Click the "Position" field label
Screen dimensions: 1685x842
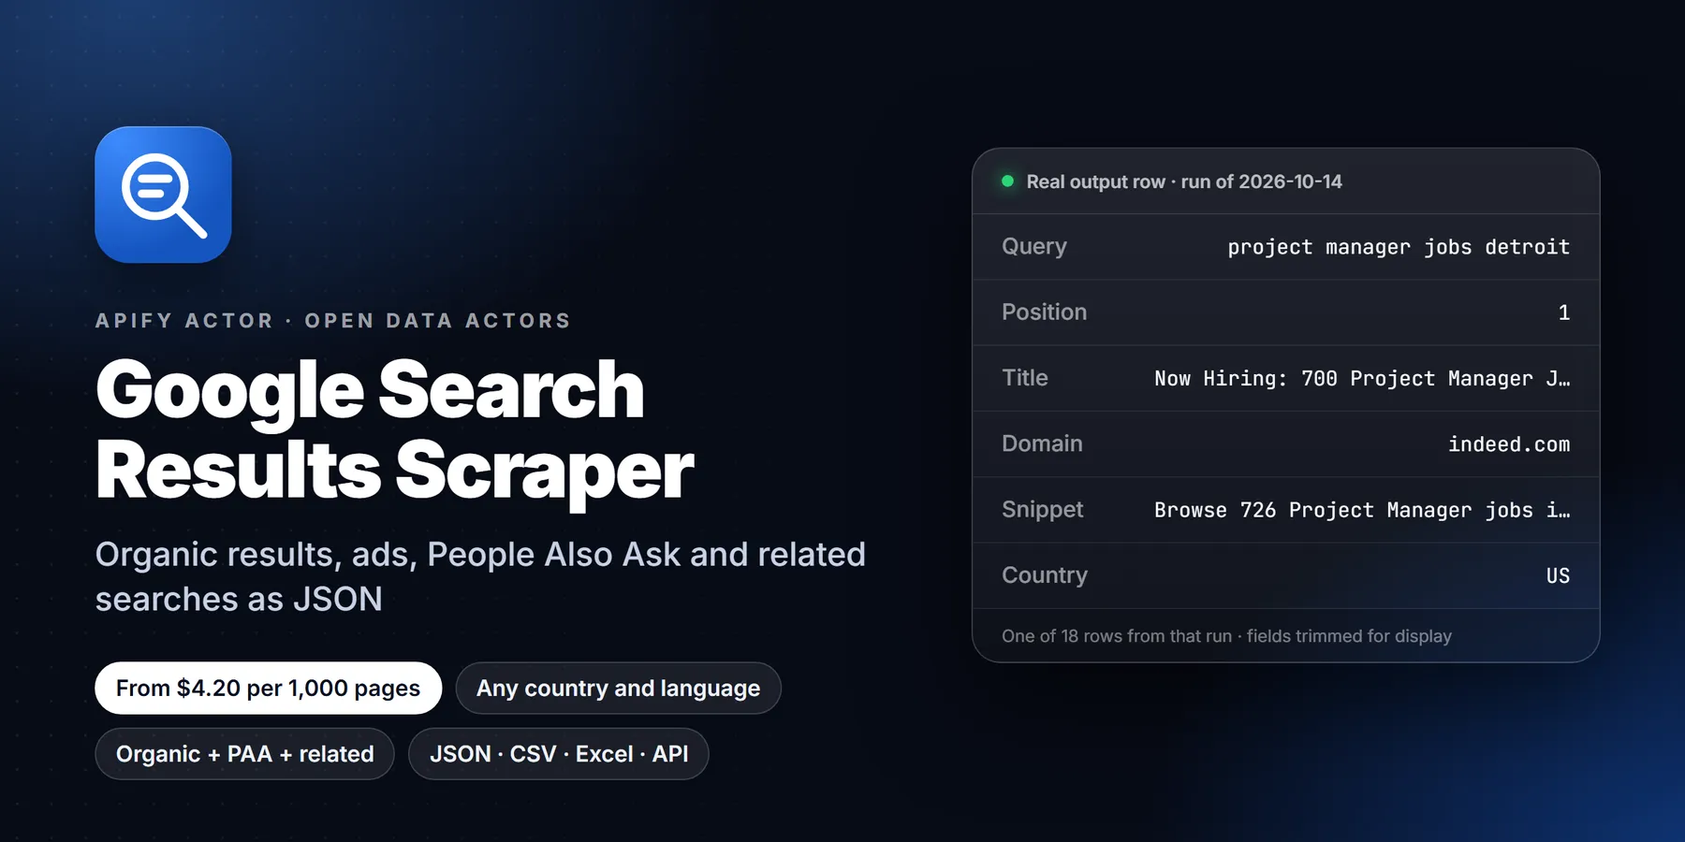[x=1045, y=312]
